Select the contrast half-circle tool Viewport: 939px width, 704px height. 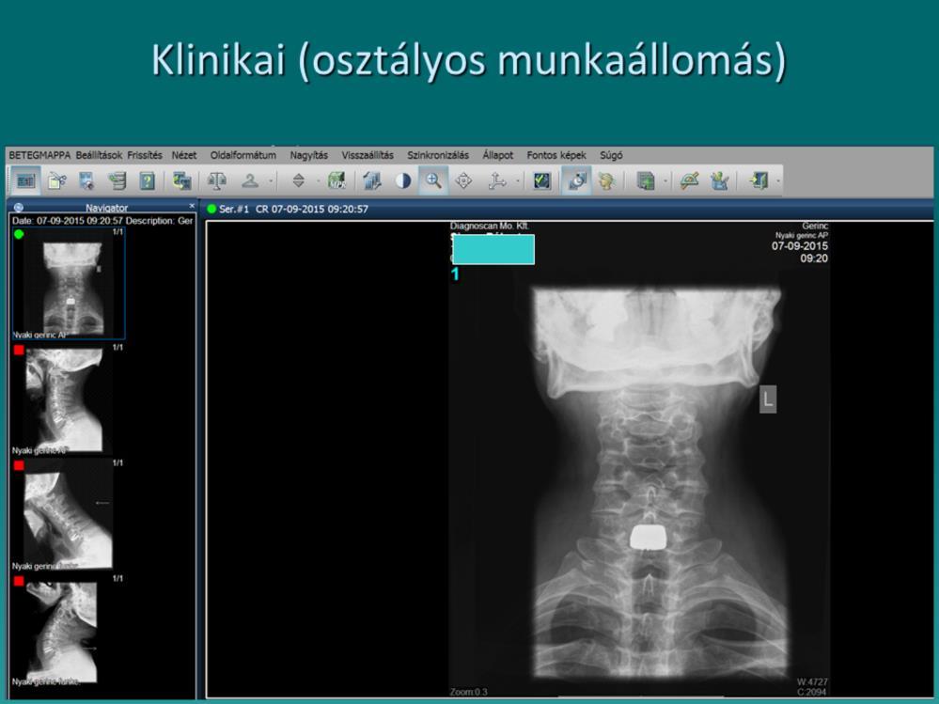tap(403, 180)
